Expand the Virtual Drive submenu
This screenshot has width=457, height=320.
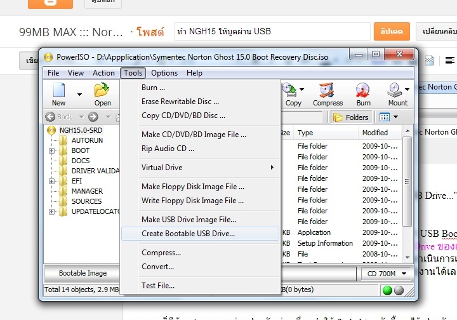point(200,167)
